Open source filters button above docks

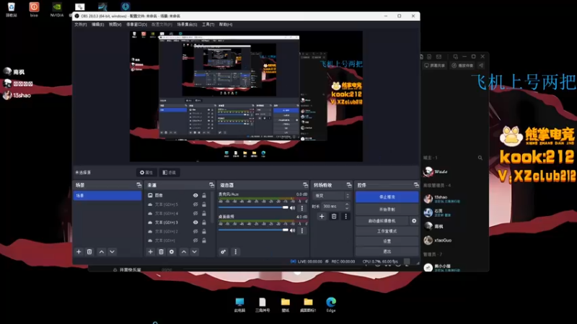169,172
